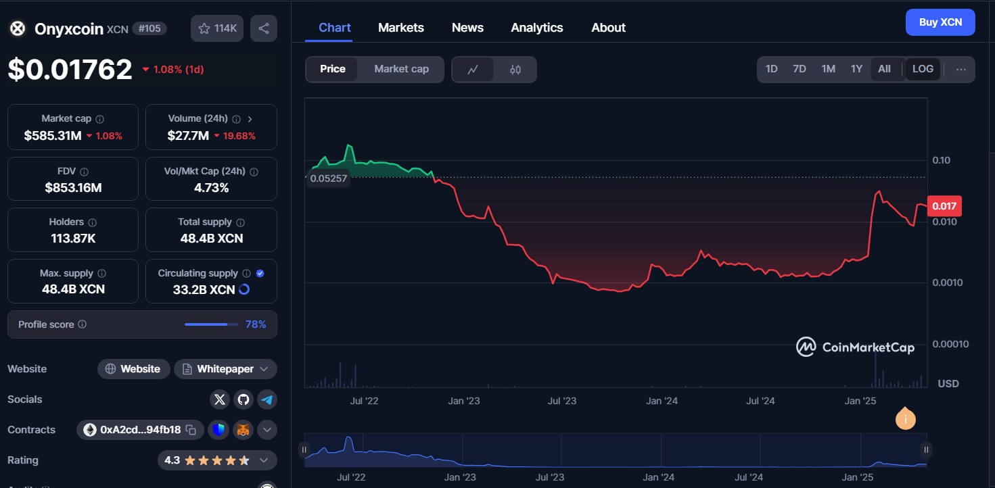The height and width of the screenshot is (488, 995).
Task: Open the News tab
Action: (x=467, y=28)
